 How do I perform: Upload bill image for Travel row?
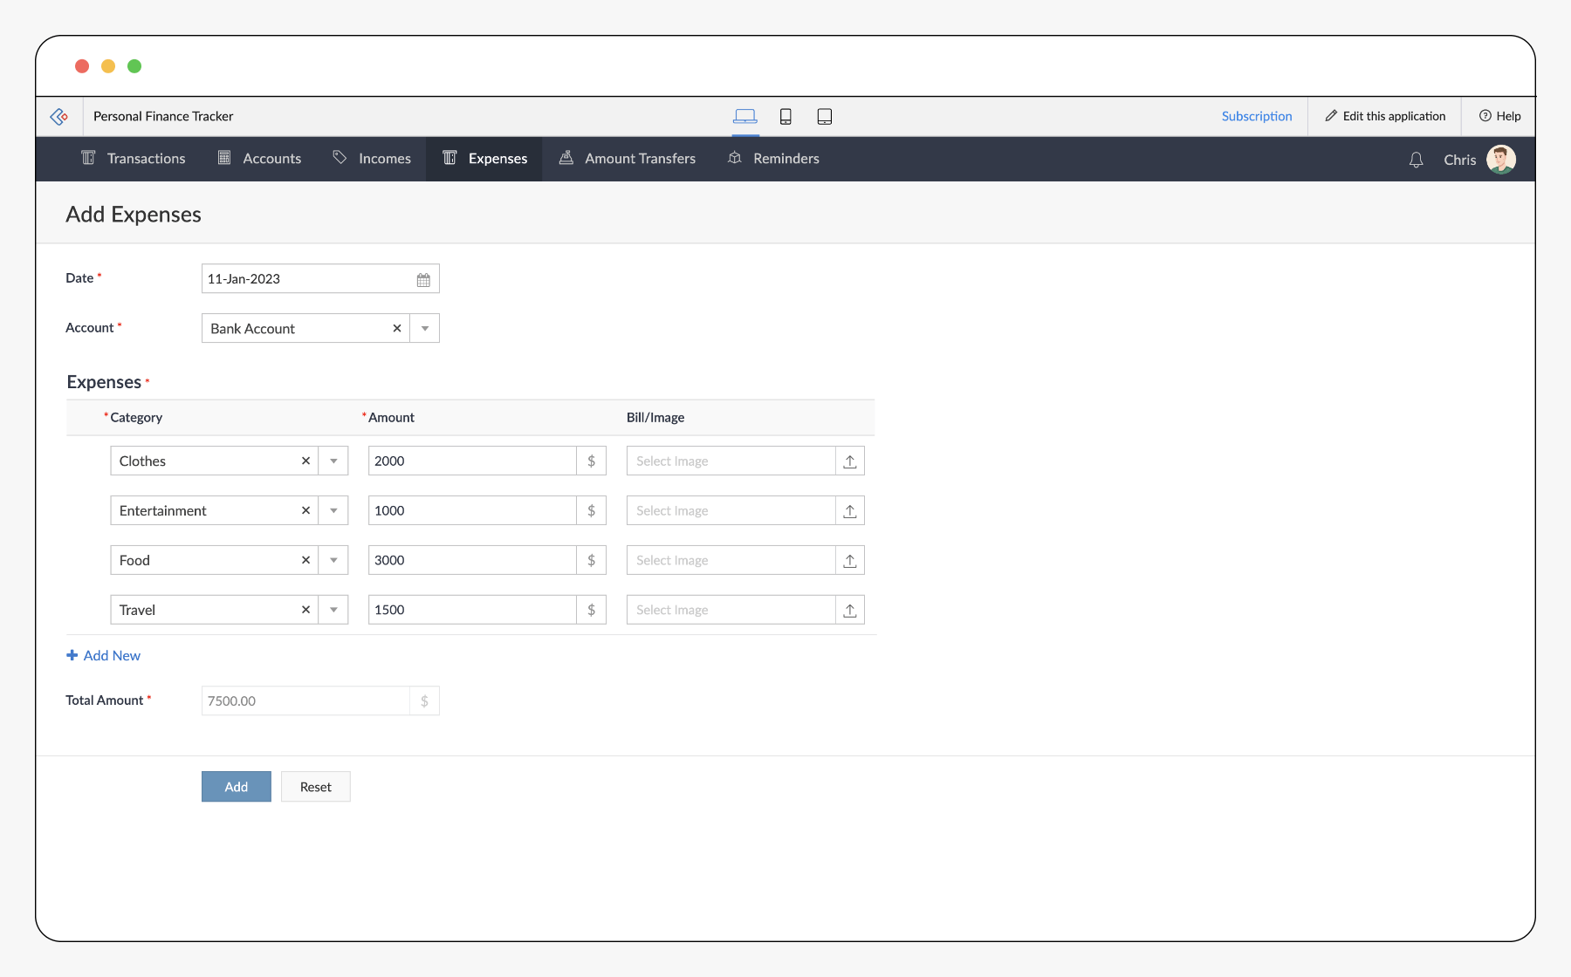tap(849, 611)
